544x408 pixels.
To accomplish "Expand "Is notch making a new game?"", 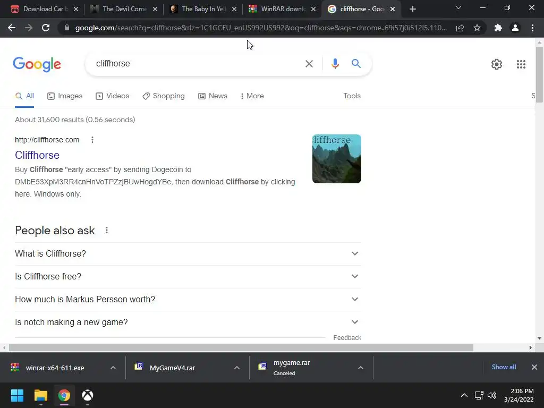I will pyautogui.click(x=188, y=322).
